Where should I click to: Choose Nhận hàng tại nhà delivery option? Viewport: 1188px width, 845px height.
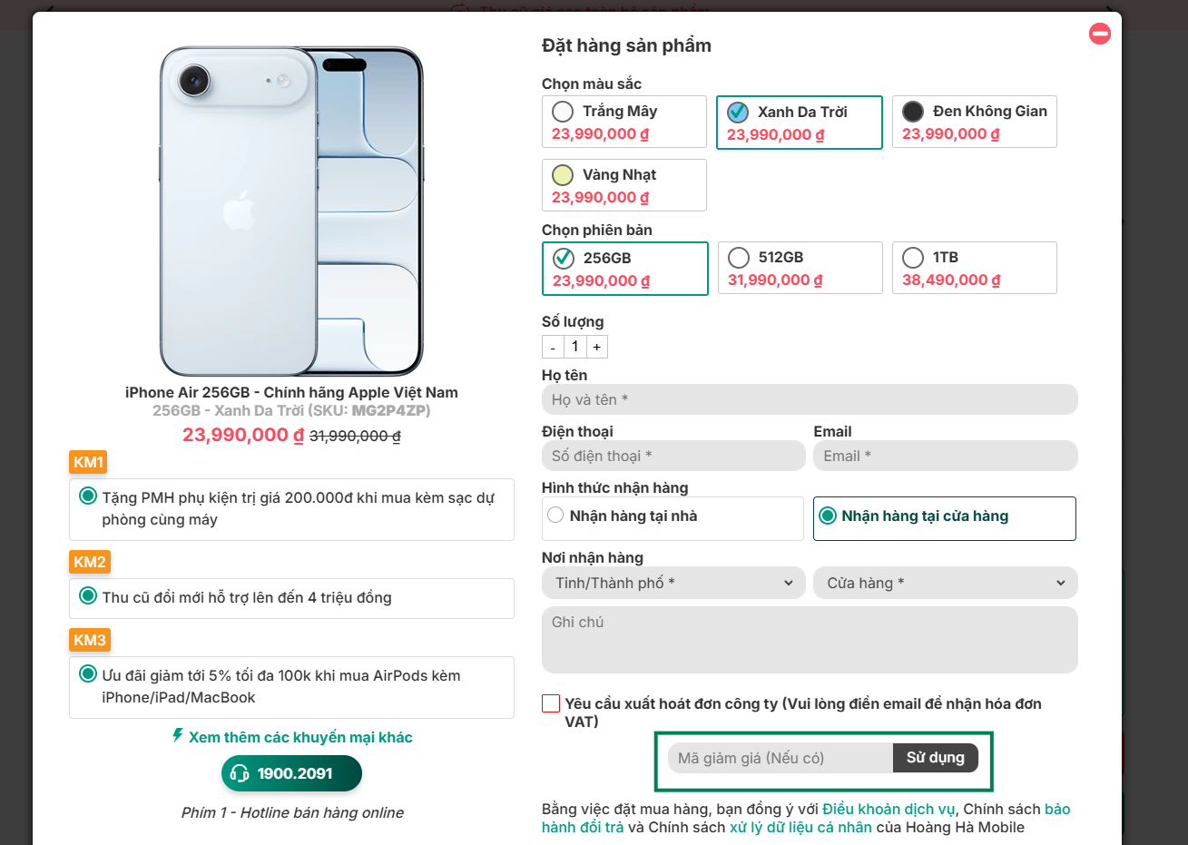[556, 516]
